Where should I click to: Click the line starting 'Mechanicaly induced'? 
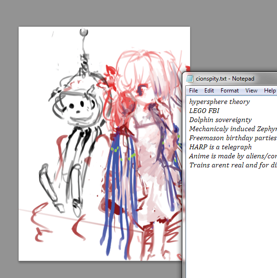pos(233,129)
